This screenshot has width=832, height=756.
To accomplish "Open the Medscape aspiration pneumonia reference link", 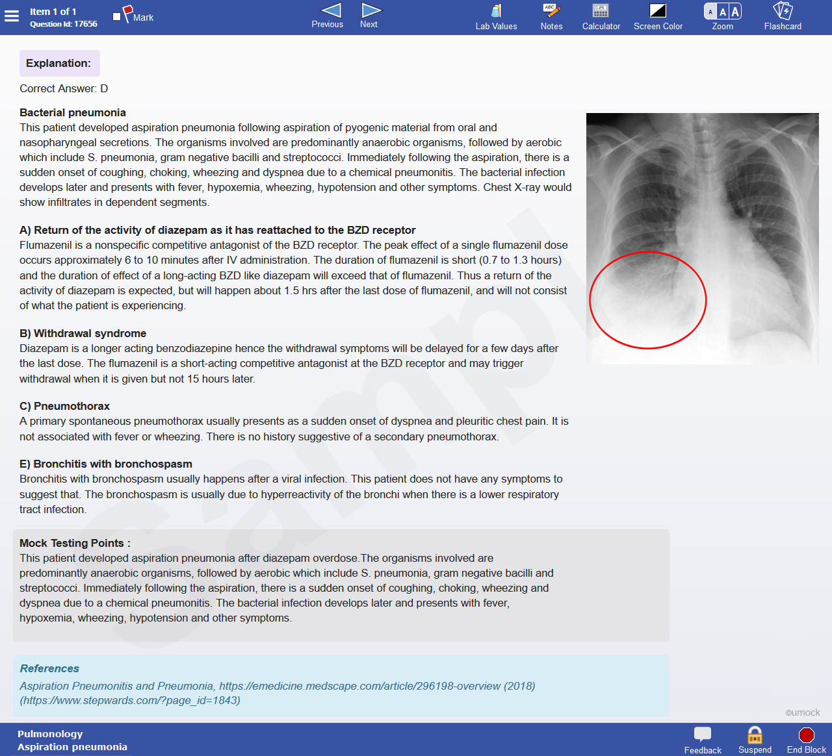I will (377, 686).
